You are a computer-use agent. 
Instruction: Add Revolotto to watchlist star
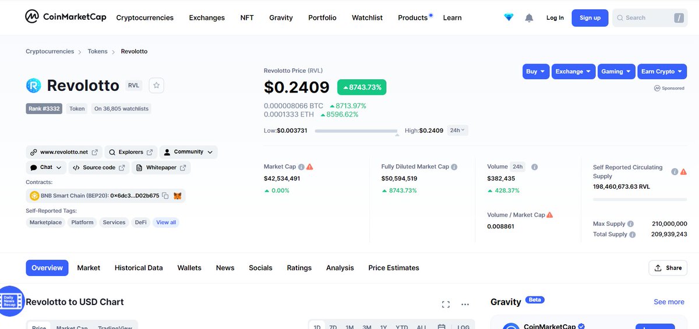[157, 85]
